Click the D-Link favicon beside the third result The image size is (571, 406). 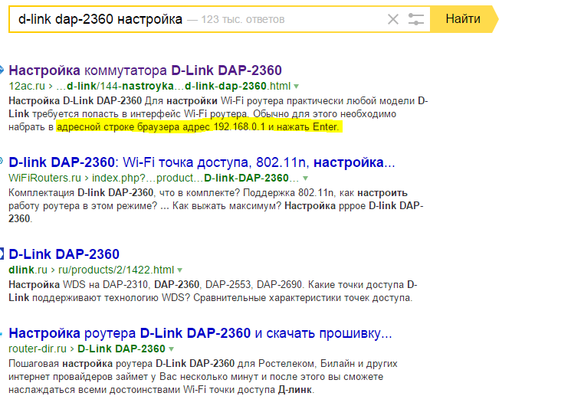[2, 254]
